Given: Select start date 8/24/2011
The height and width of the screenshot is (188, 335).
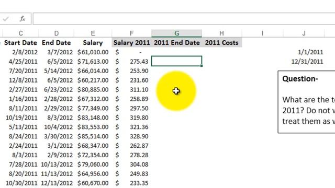Looking at the screenshot, I should 20,136.
